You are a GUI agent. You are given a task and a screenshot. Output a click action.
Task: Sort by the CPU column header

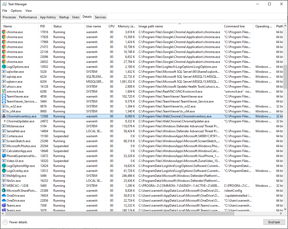pos(111,26)
